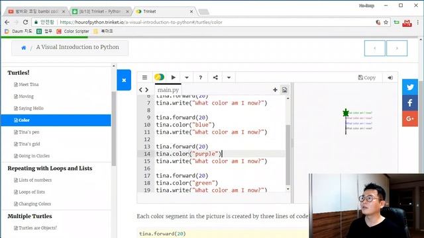Go to the previous lesson page button
The image size is (424, 238).
pos(374,48)
